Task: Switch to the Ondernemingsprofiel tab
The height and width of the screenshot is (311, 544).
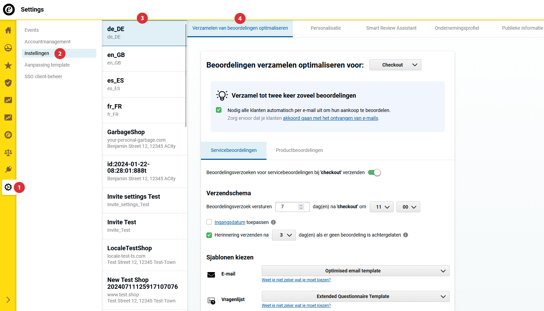Action: click(x=457, y=28)
